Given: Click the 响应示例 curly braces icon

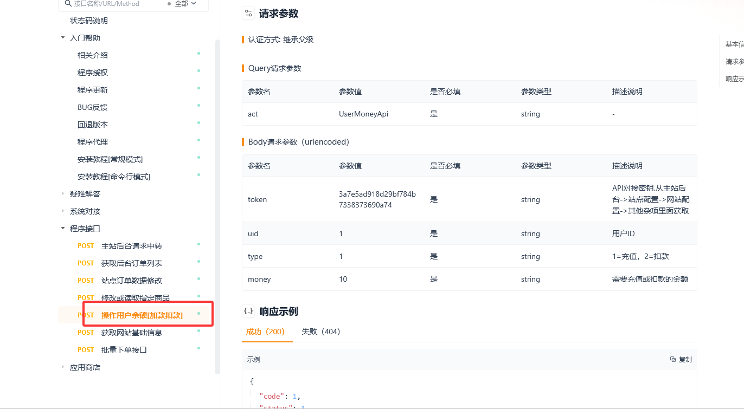Looking at the screenshot, I should click(x=248, y=311).
